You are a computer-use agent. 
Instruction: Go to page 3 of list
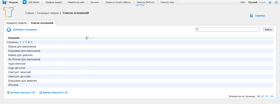[x=26, y=42]
